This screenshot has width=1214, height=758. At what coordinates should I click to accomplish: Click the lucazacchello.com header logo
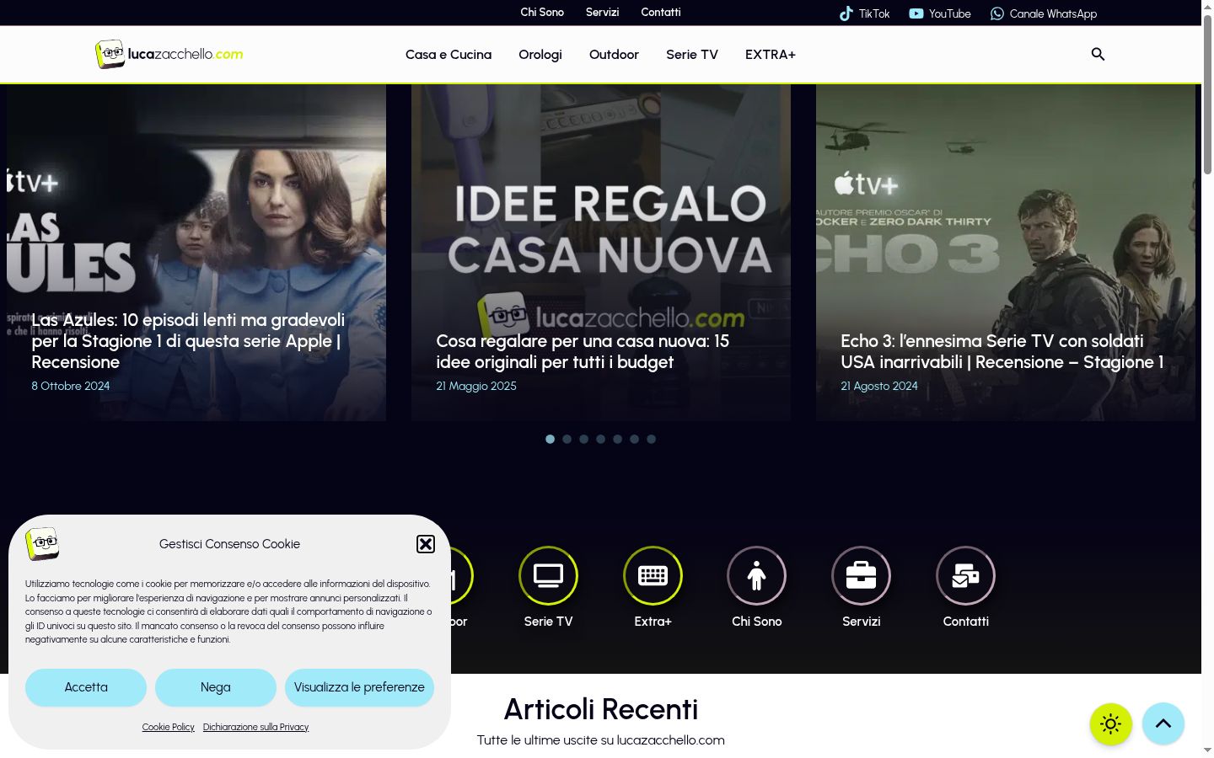(169, 54)
